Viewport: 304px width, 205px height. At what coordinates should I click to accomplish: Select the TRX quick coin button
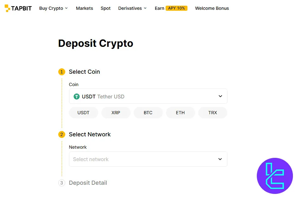pos(213,113)
